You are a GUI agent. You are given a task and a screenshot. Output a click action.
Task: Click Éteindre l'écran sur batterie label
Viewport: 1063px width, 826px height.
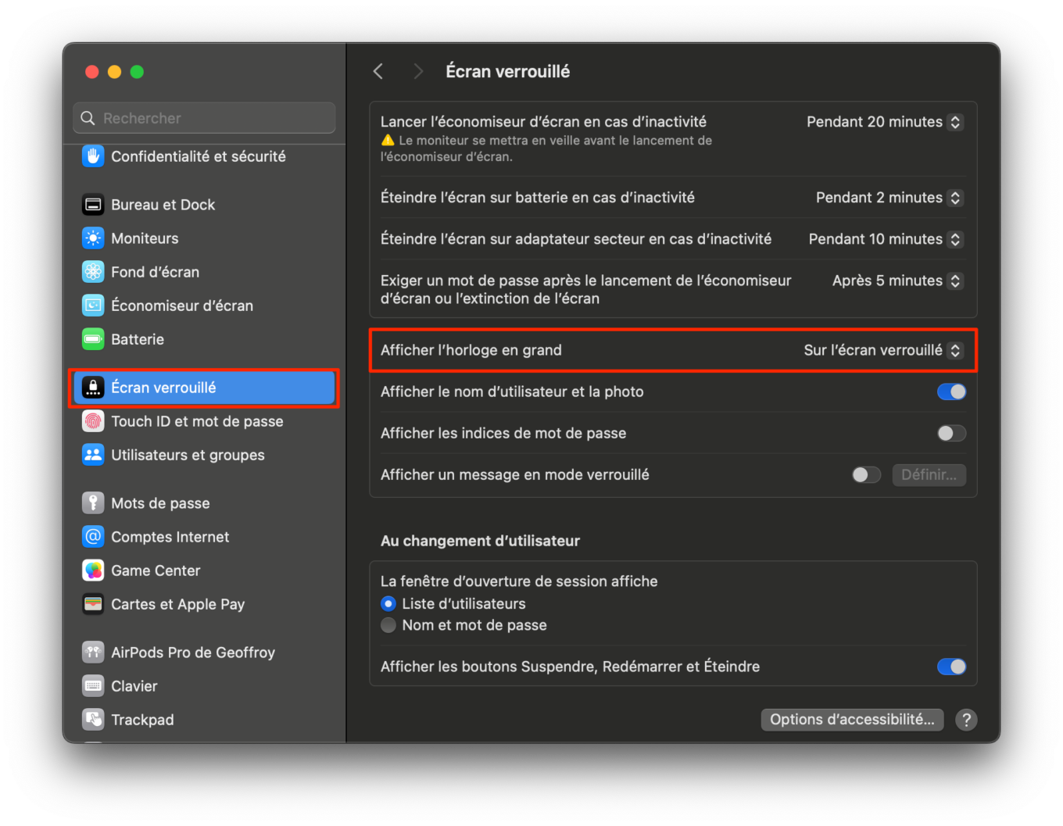538,198
